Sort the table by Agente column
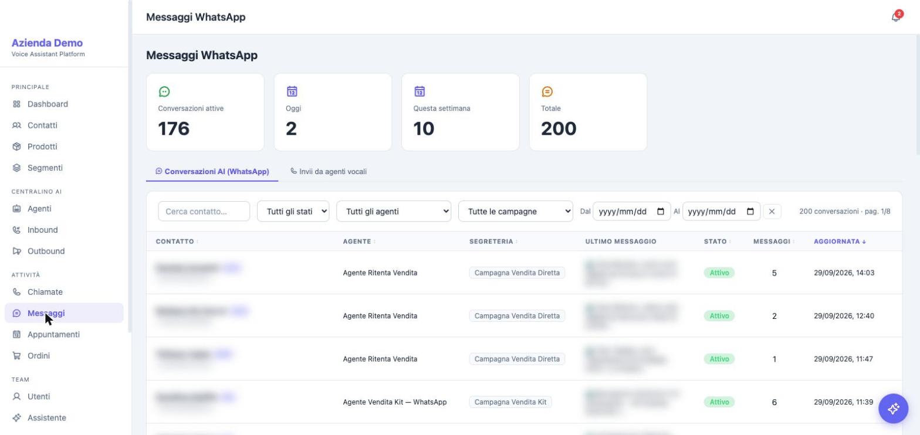The height and width of the screenshot is (435, 920). tap(359, 242)
